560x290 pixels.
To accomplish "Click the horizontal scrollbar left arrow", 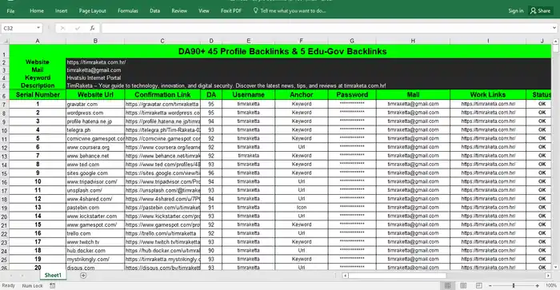I will [x=345, y=276].
